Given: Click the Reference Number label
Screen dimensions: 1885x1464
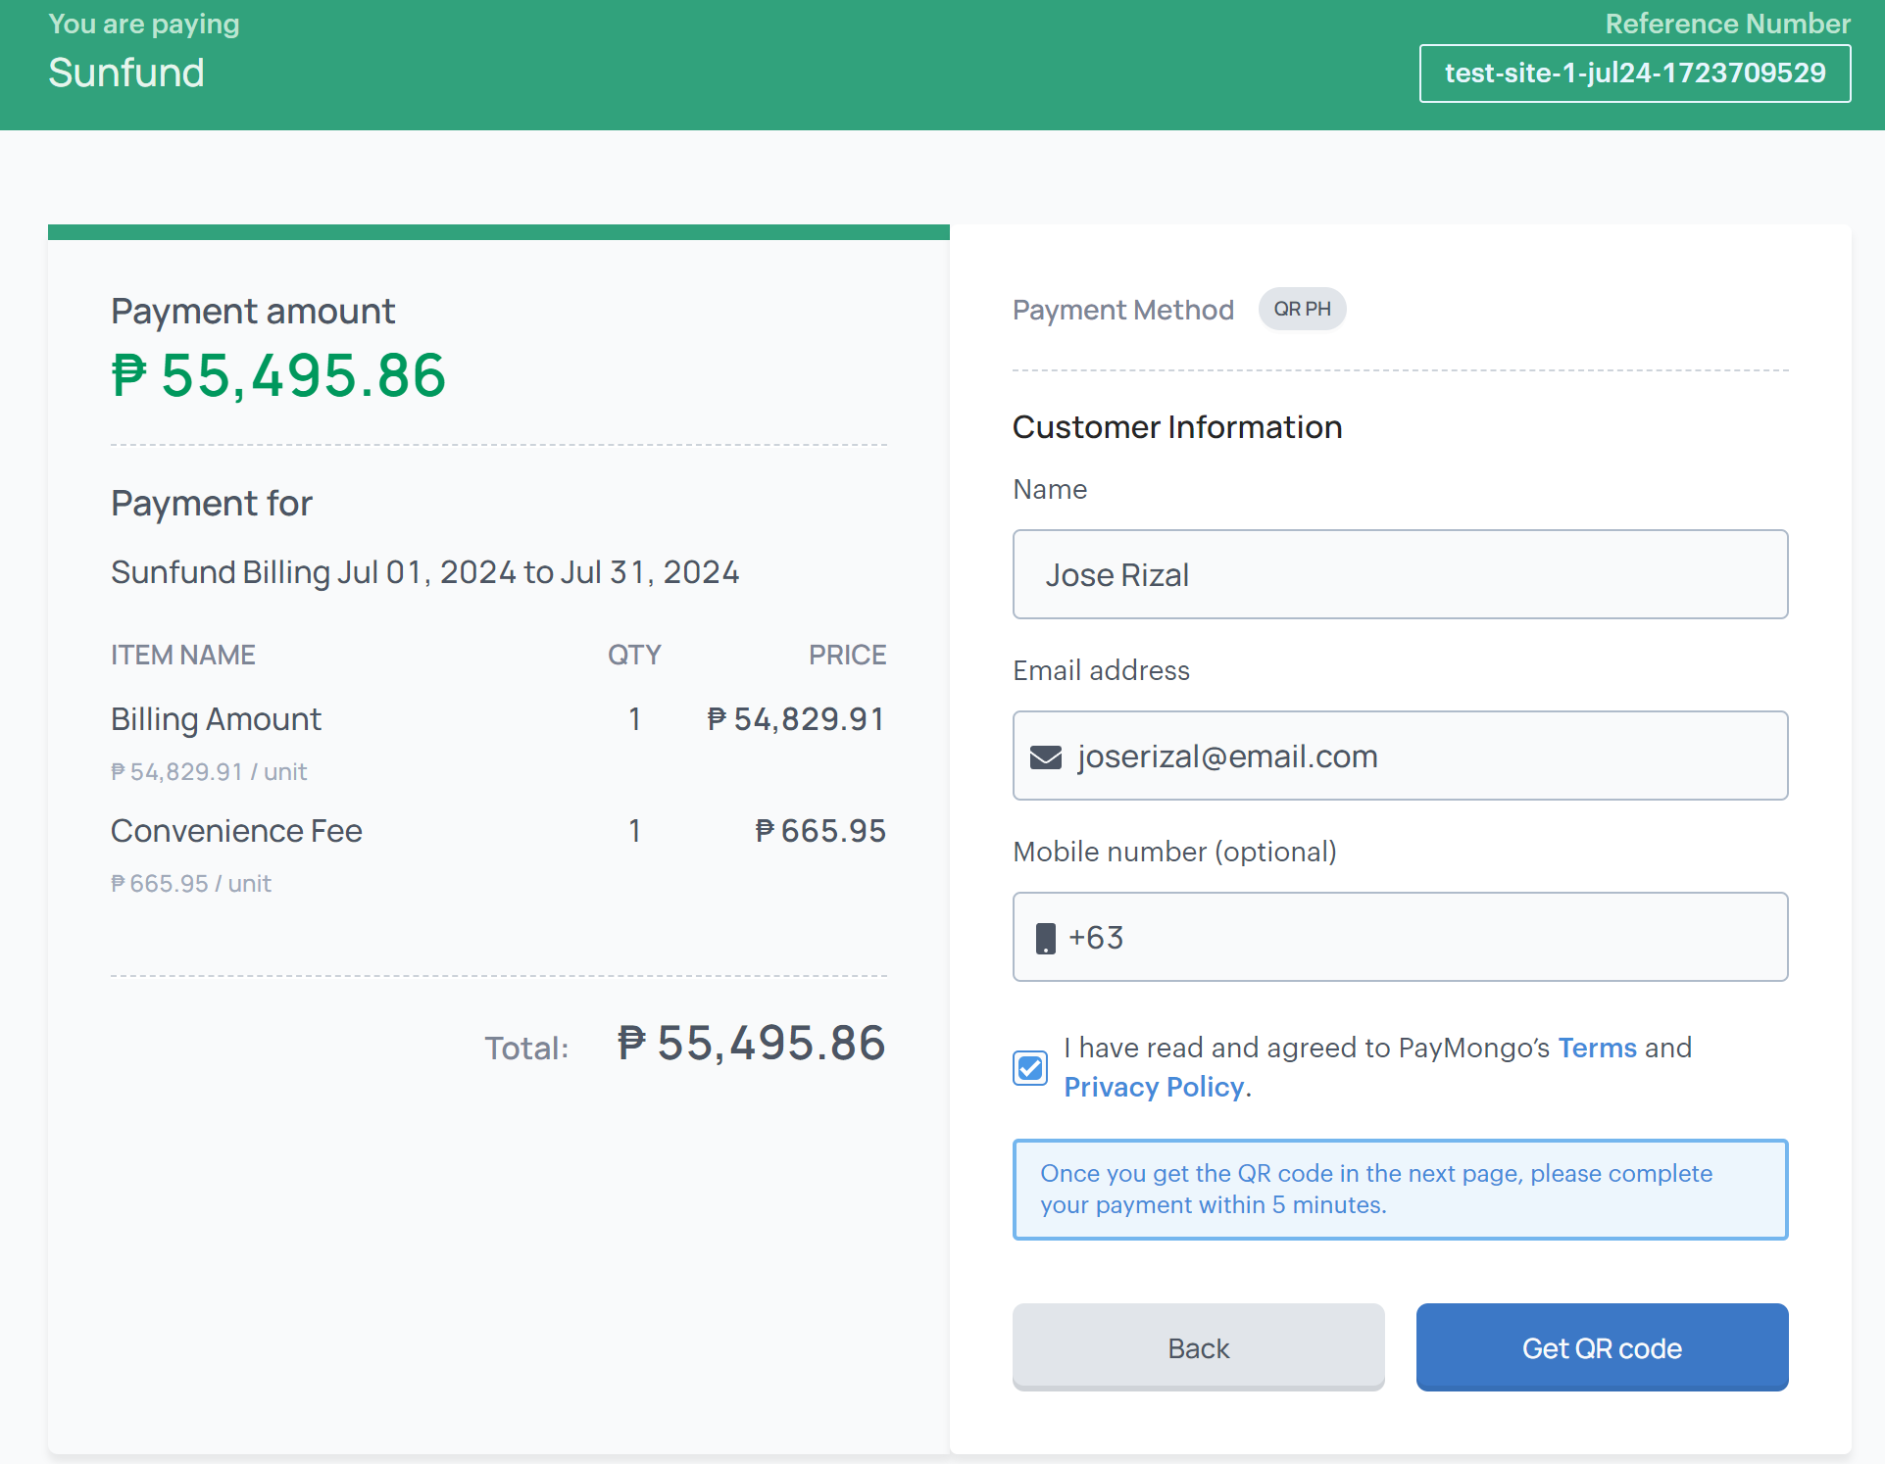Looking at the screenshot, I should click(x=1728, y=24).
